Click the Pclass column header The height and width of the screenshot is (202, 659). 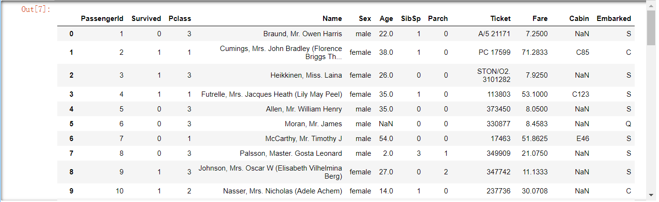point(180,19)
